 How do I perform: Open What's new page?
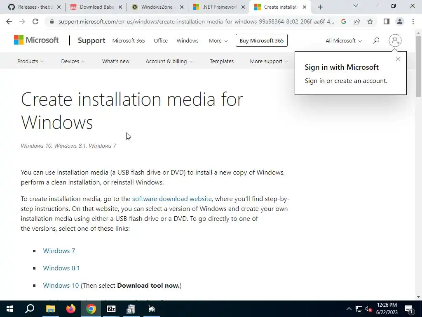pos(116,61)
